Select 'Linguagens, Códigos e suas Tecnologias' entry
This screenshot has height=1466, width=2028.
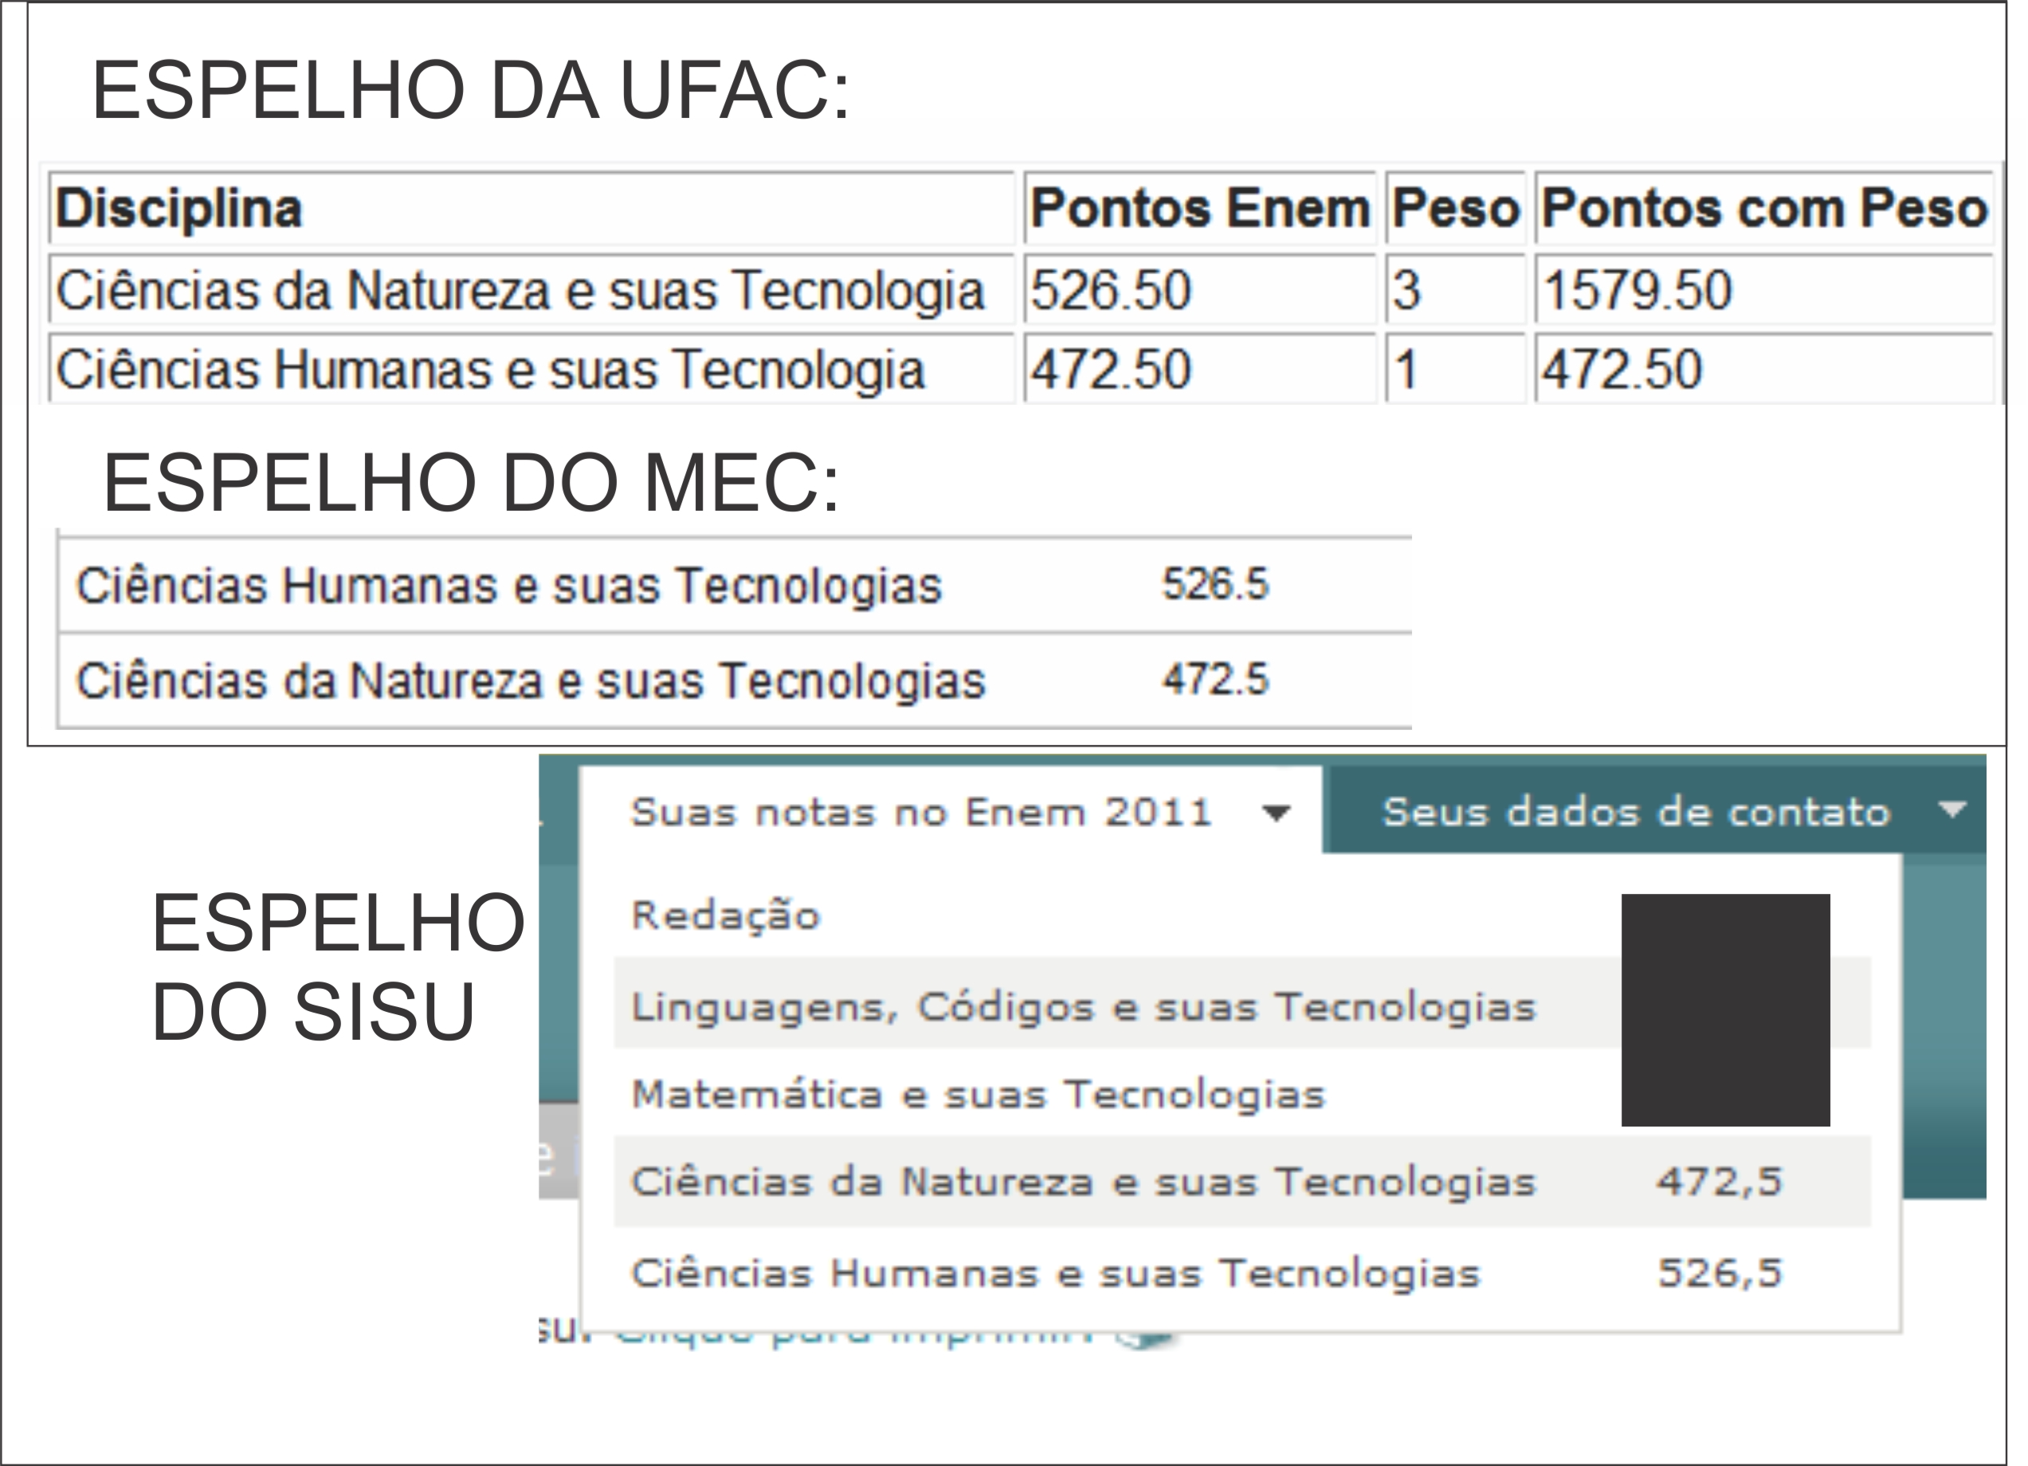pyautogui.click(x=1083, y=1007)
